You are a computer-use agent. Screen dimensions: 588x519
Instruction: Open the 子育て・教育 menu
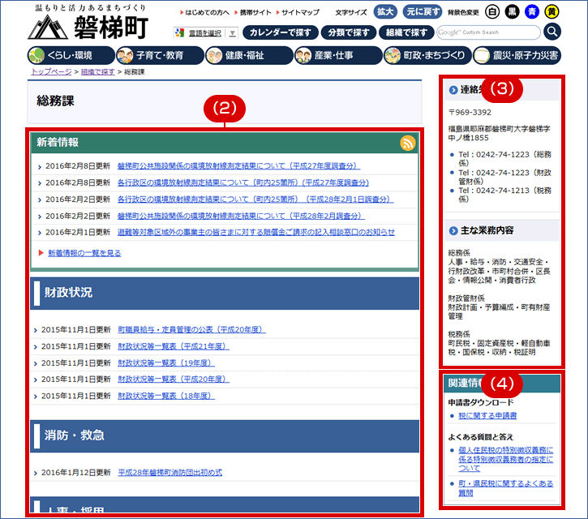pos(160,55)
